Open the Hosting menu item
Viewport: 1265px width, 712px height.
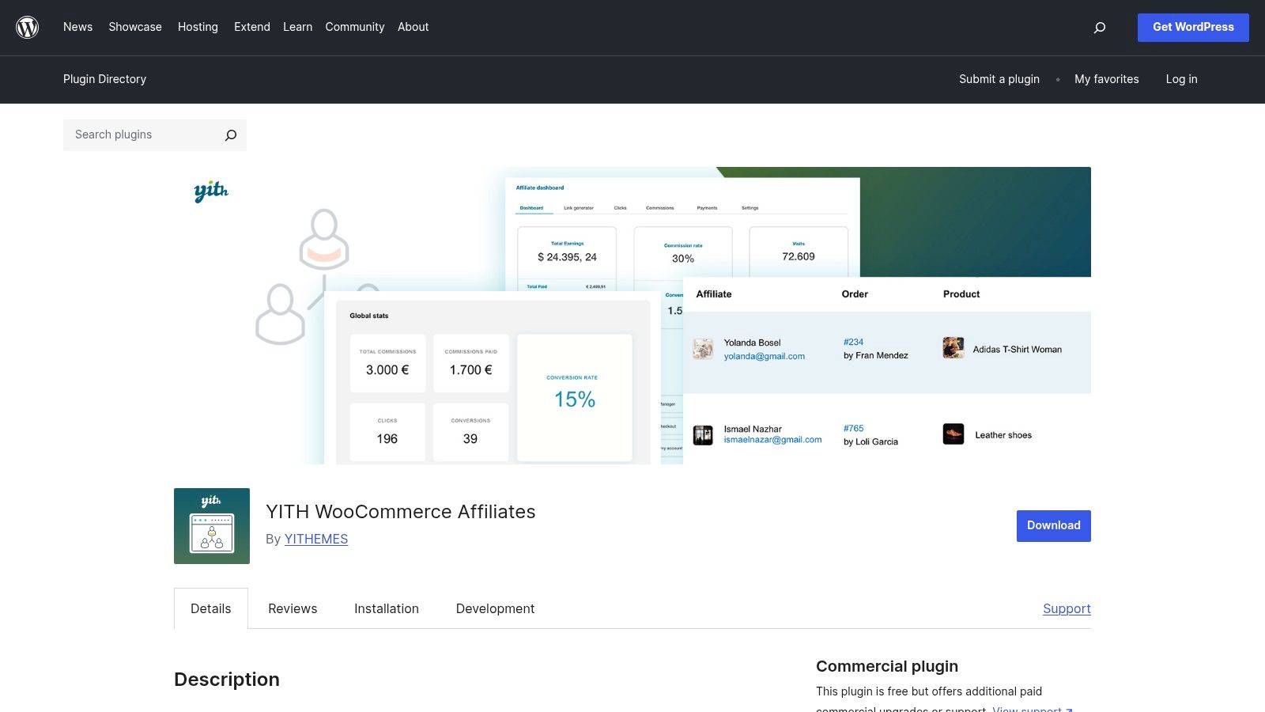[198, 27]
